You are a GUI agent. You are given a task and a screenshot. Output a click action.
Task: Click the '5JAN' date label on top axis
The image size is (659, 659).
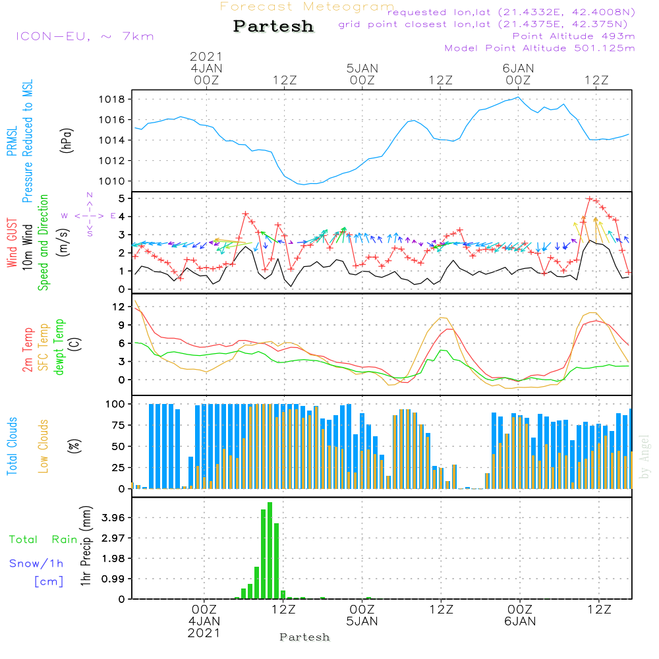(362, 68)
